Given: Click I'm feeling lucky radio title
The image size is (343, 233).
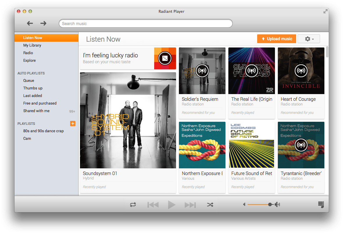Looking at the screenshot, I should point(110,55).
